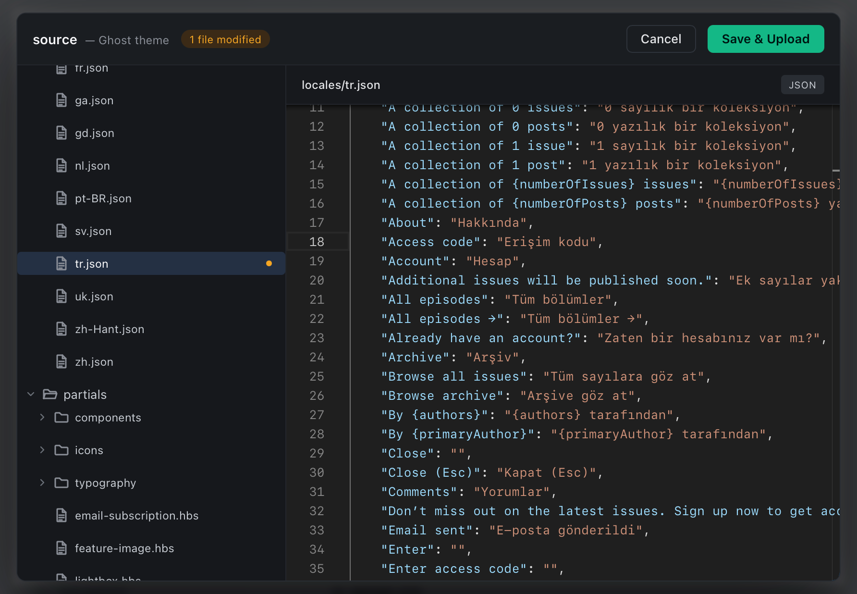Select the sv.json document icon
Image resolution: width=857 pixels, height=594 pixels.
[61, 231]
